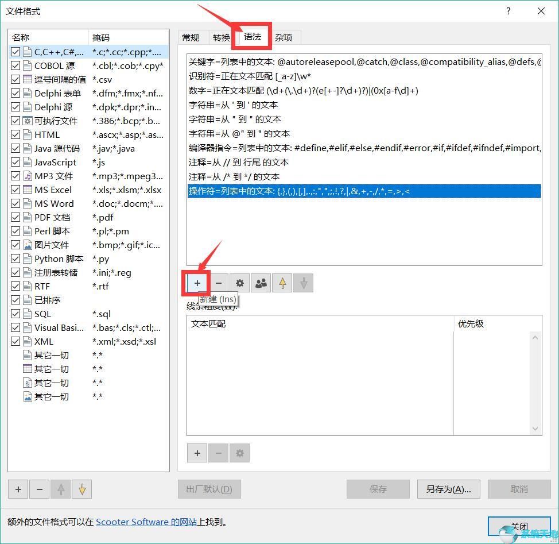
Task: Disable the Visual Basic format checkbox
Action: 15,327
